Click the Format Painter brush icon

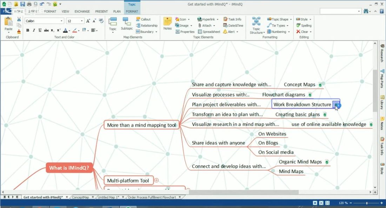click(x=19, y=31)
